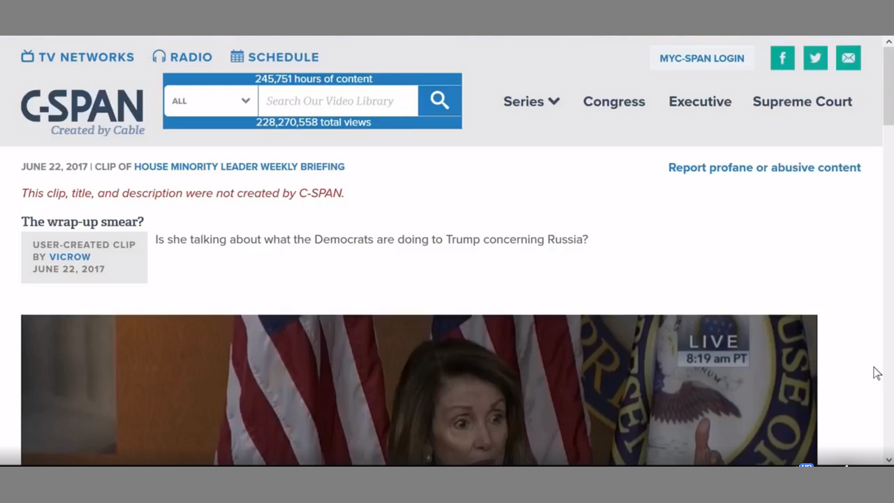Open the Congress menu item
This screenshot has height=503, width=894.
[x=614, y=101]
